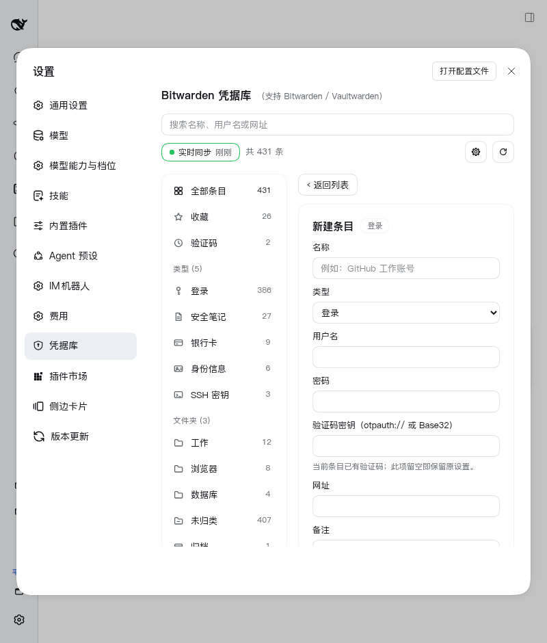Screen dimensions: 547x643
Task: Click the 未归类 folder icon
Action: 178,521
